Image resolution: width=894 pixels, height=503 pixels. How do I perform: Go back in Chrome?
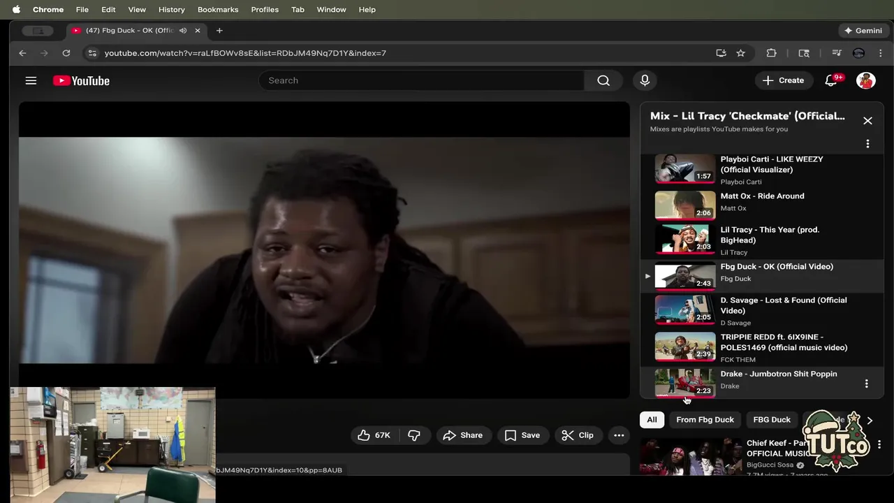coord(22,53)
